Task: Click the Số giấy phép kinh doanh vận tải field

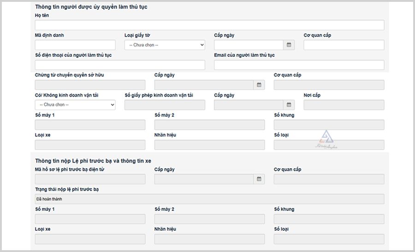Action: point(165,105)
